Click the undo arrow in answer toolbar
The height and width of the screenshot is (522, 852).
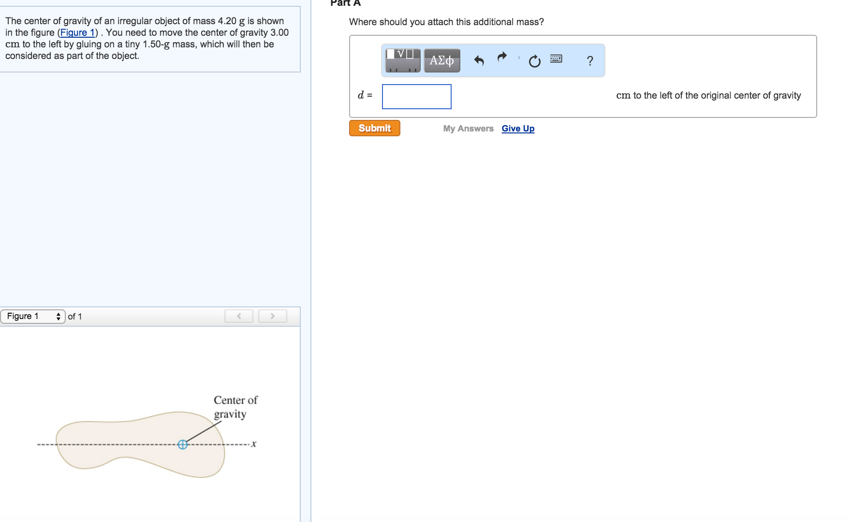480,58
